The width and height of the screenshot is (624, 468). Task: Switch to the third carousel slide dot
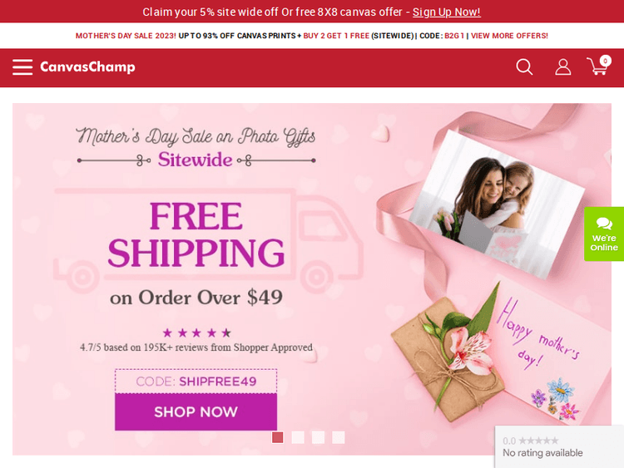pyautogui.click(x=318, y=437)
